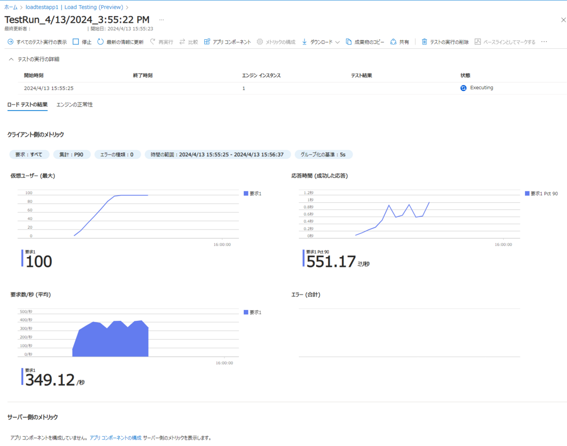The width and height of the screenshot is (567, 446).
Task: Go to ホーム breadcrumb
Action: (11, 7)
